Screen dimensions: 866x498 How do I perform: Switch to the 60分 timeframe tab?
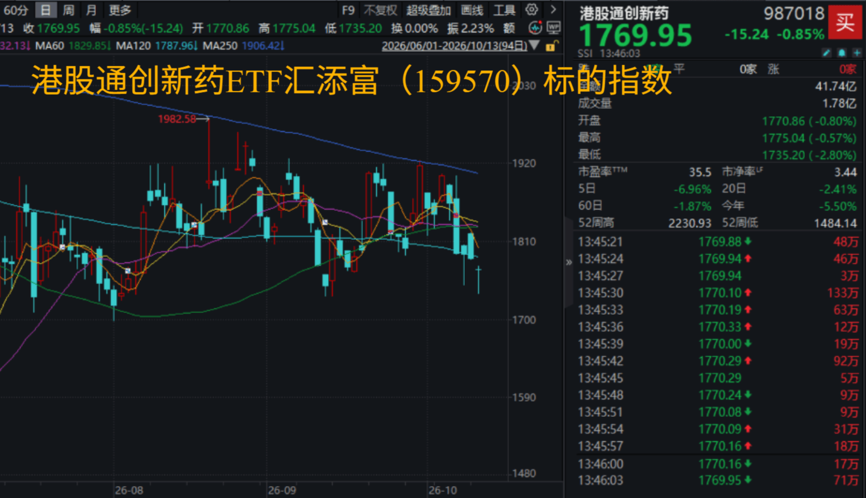pos(16,10)
